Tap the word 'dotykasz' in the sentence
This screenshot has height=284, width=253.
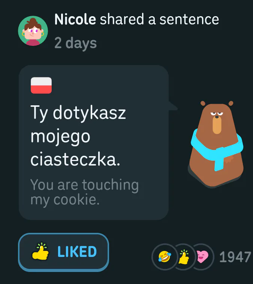point(89,113)
